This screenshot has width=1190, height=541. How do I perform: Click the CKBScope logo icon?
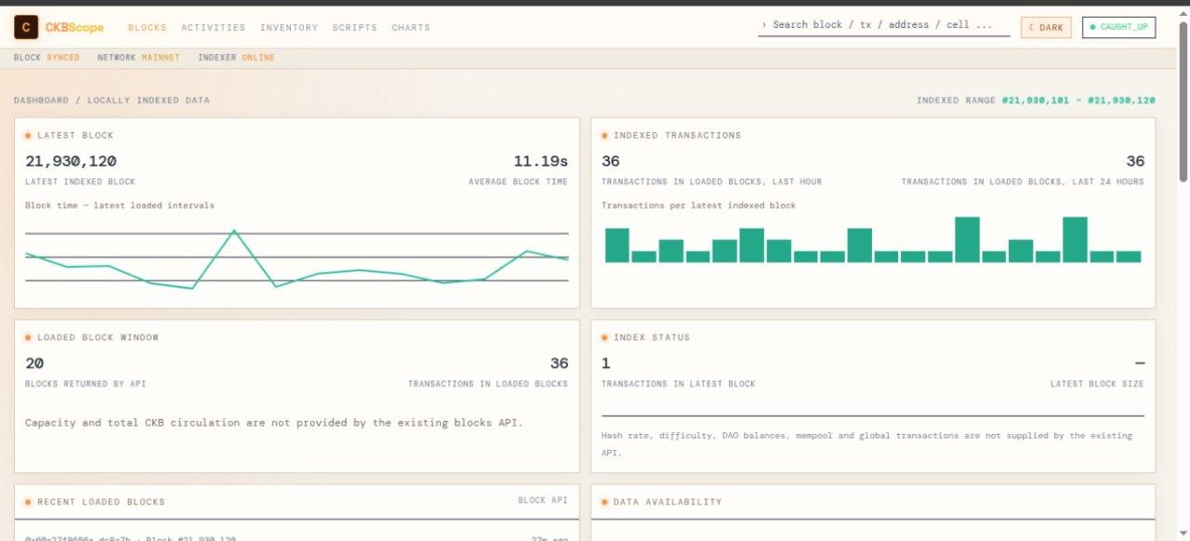(x=26, y=28)
